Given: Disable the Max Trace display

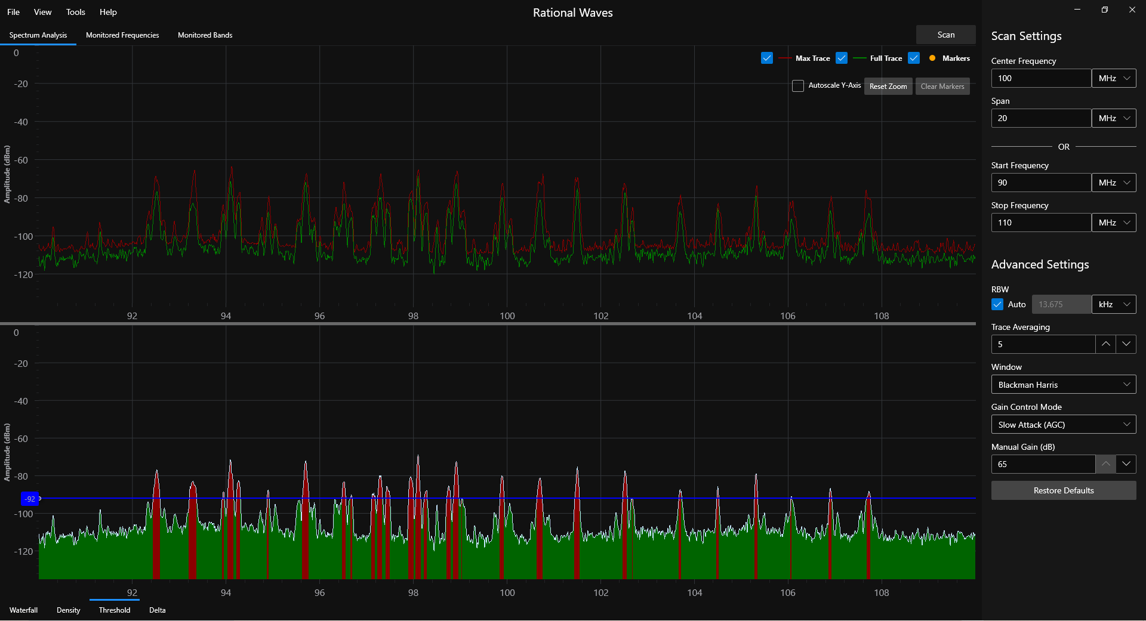Looking at the screenshot, I should point(766,58).
